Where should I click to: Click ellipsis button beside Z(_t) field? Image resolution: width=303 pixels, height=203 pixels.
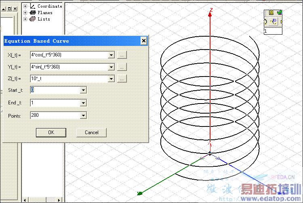[122, 79]
